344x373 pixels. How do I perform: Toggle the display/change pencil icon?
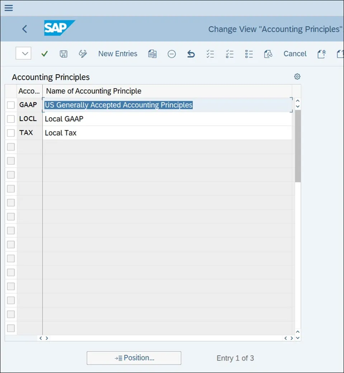83,54
